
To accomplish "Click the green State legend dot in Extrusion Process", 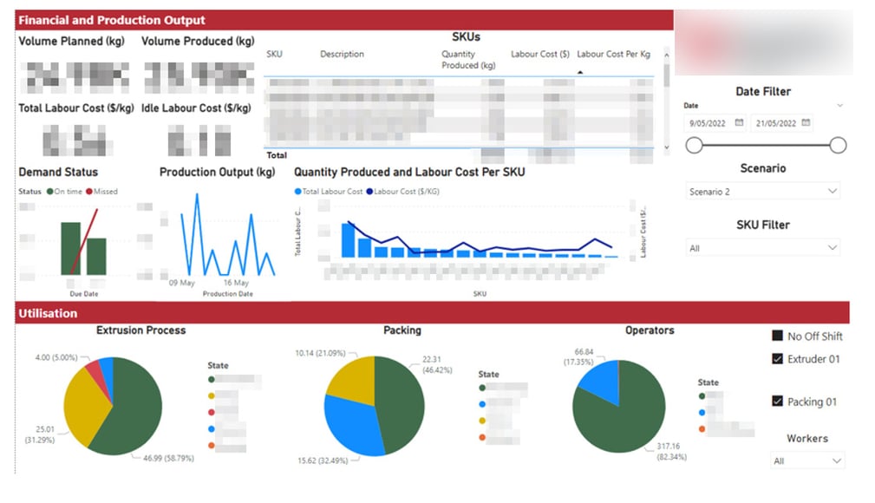I will click(x=212, y=381).
